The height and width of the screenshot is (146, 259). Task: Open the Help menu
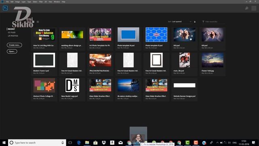(64, 2)
